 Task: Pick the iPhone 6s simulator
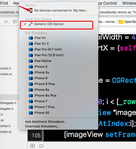click(58, 90)
